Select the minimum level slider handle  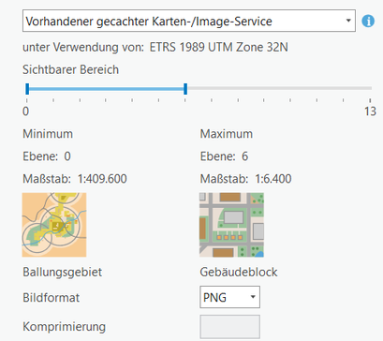point(27,89)
